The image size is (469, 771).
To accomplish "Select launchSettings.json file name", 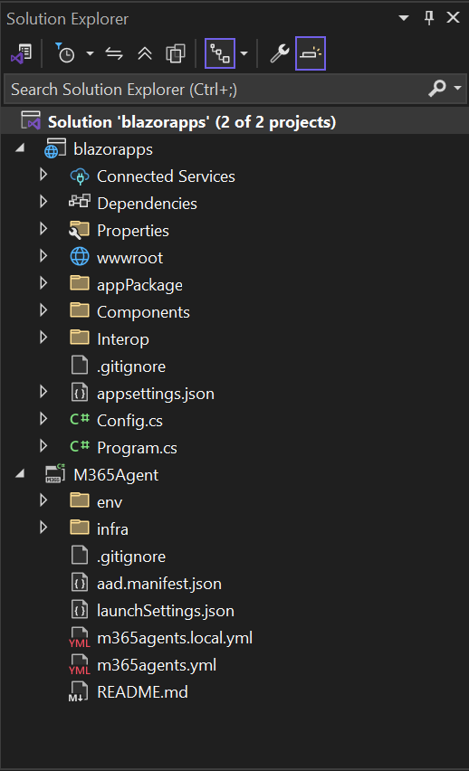I will pyautogui.click(x=166, y=611).
